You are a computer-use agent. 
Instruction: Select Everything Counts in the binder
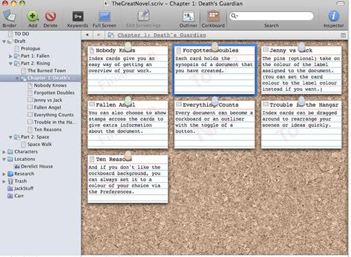(54, 115)
